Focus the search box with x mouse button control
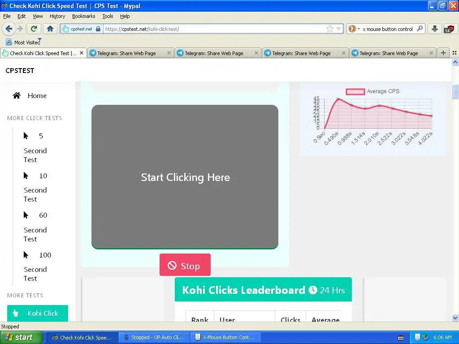 388,29
